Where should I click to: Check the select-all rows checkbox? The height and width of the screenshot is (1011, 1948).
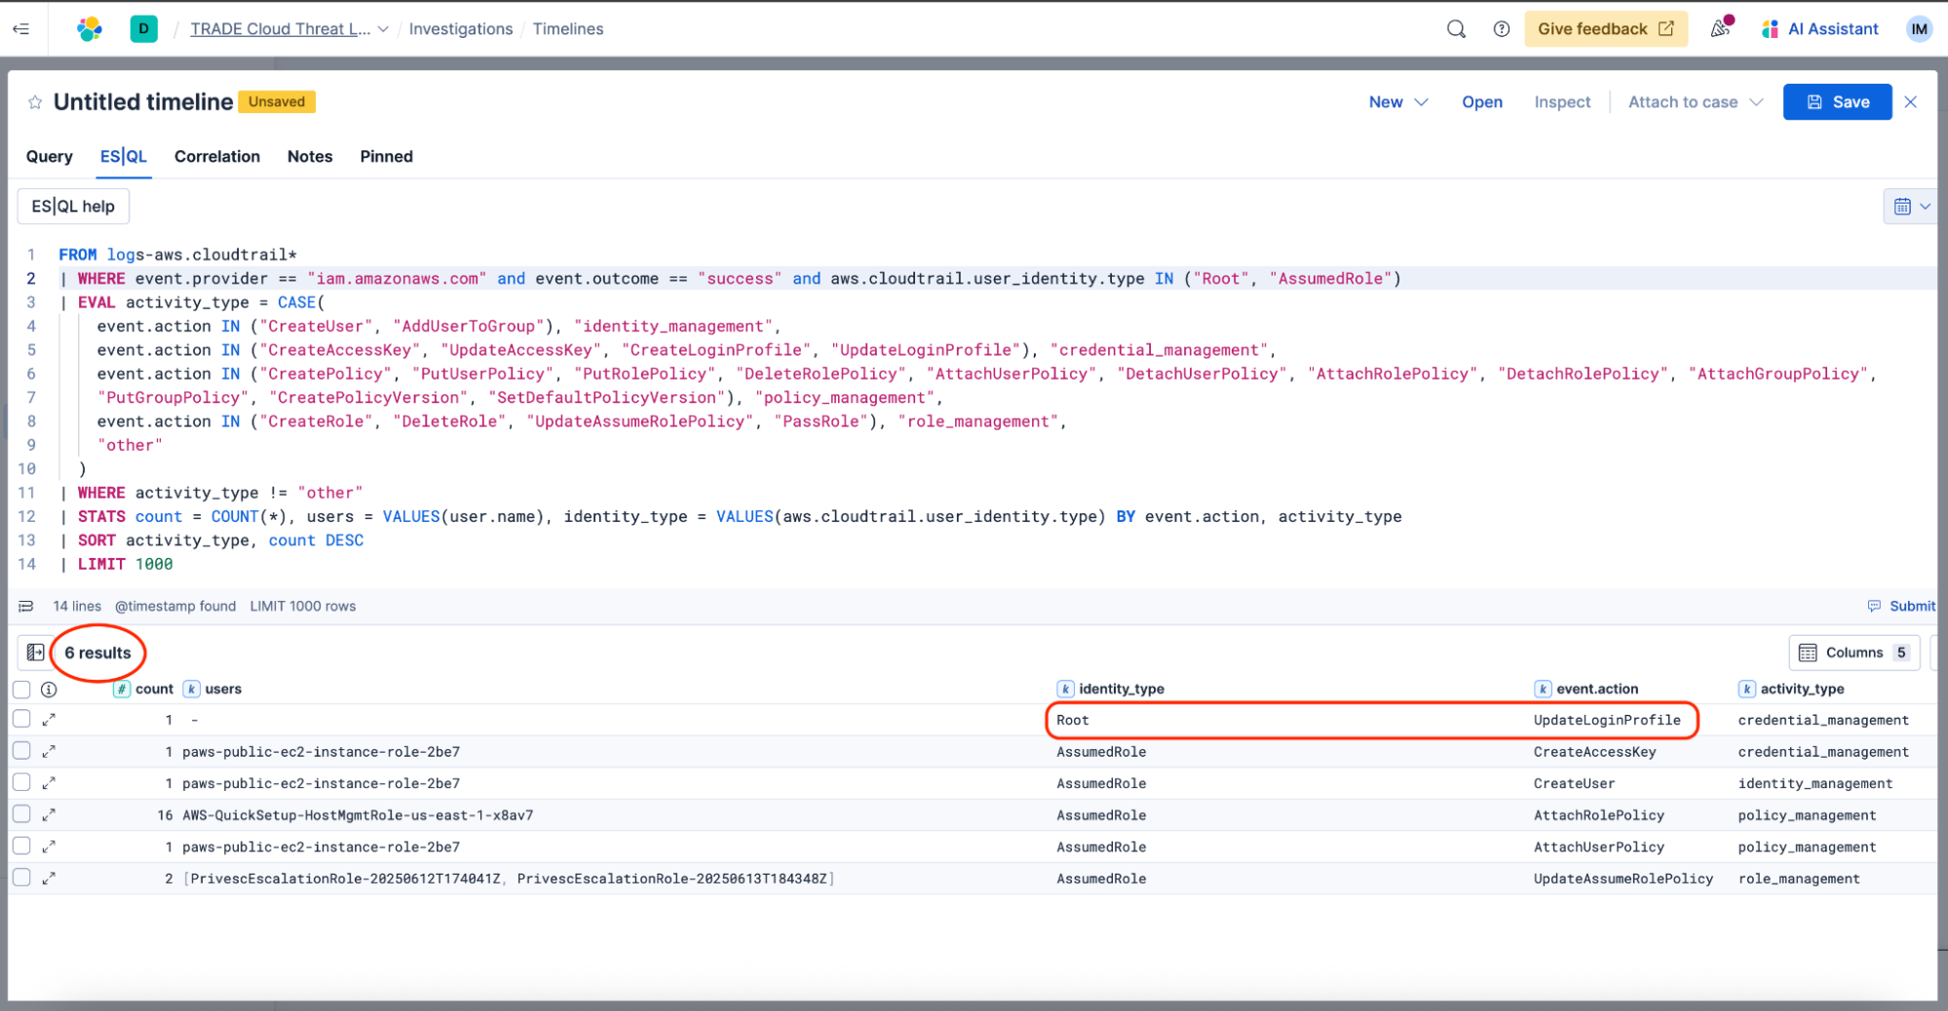[21, 690]
